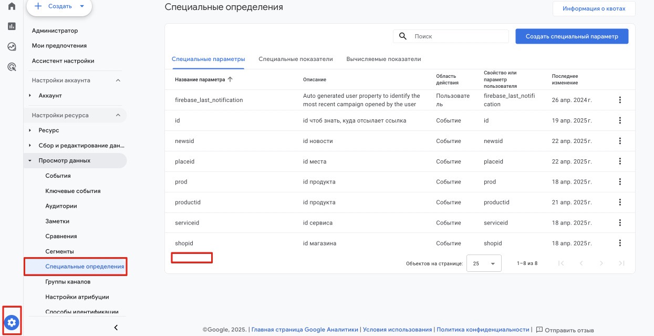Open the rows-per-page dropdown showing 25
The image size is (654, 336).
(484, 263)
